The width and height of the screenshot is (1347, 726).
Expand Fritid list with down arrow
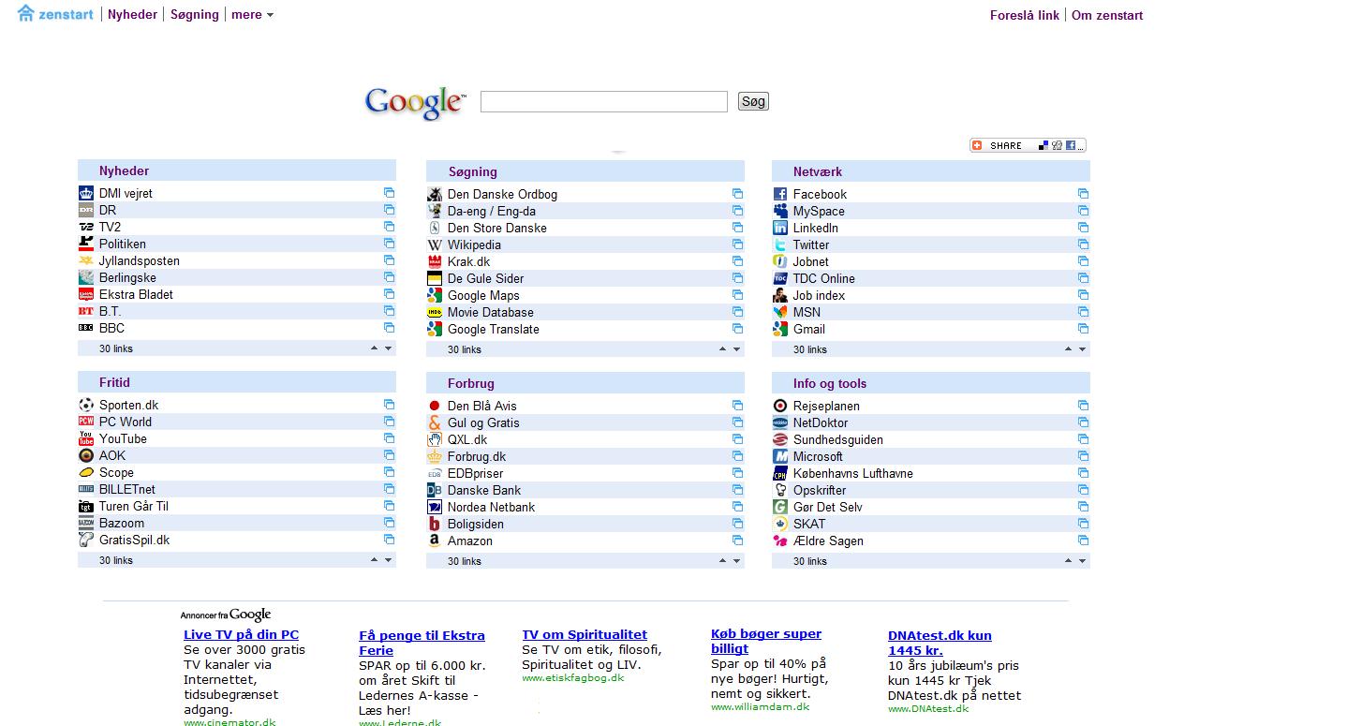pyautogui.click(x=389, y=560)
